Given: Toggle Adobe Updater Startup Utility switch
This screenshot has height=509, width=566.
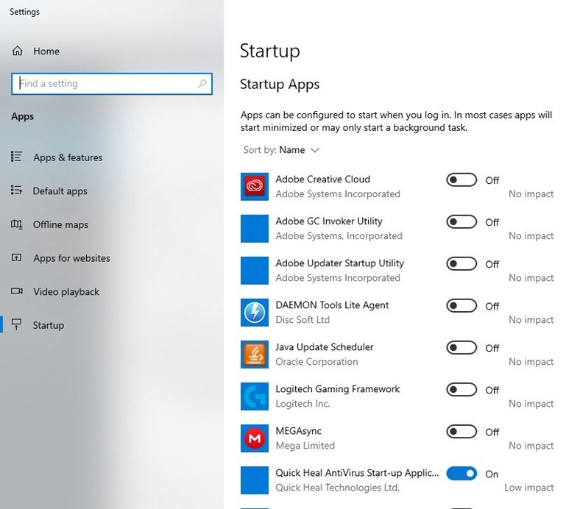Looking at the screenshot, I should tap(461, 264).
